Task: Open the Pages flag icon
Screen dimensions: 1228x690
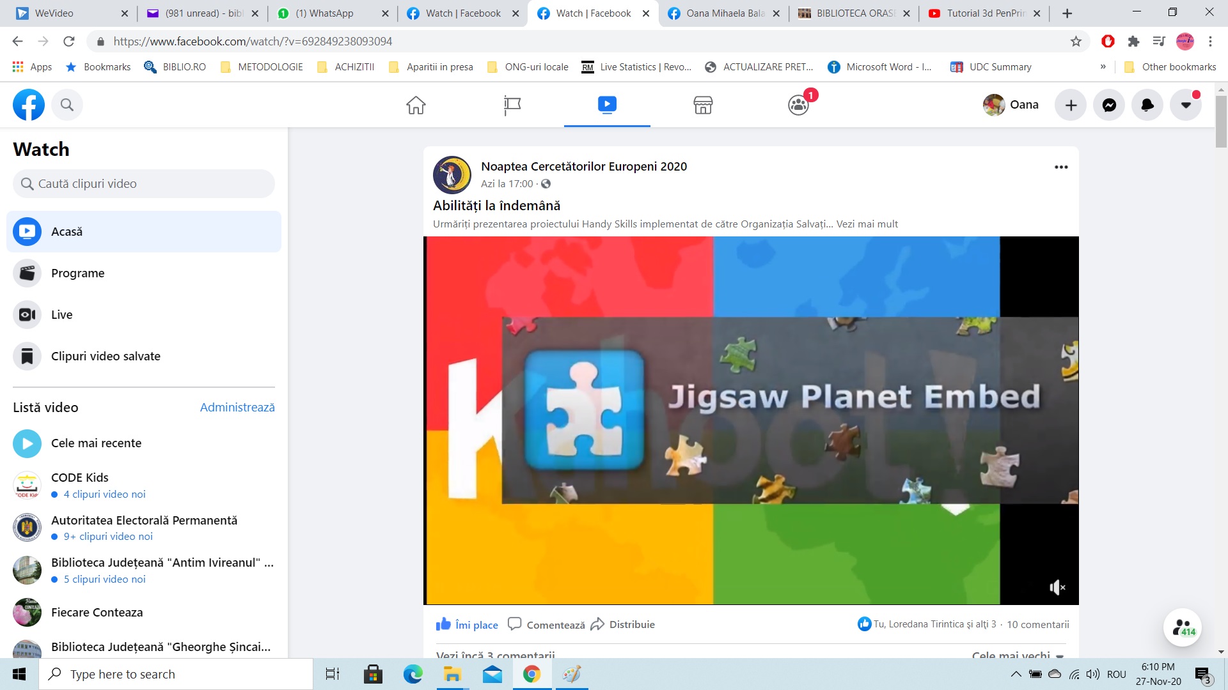Action: click(512, 105)
